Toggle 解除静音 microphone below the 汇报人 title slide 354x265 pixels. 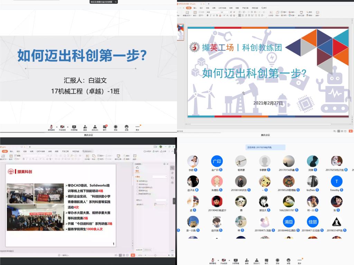point(52,127)
